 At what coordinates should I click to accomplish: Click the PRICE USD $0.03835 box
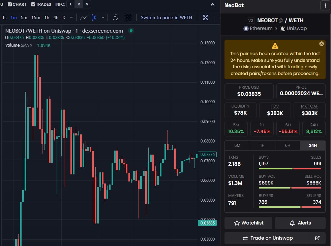(249, 91)
